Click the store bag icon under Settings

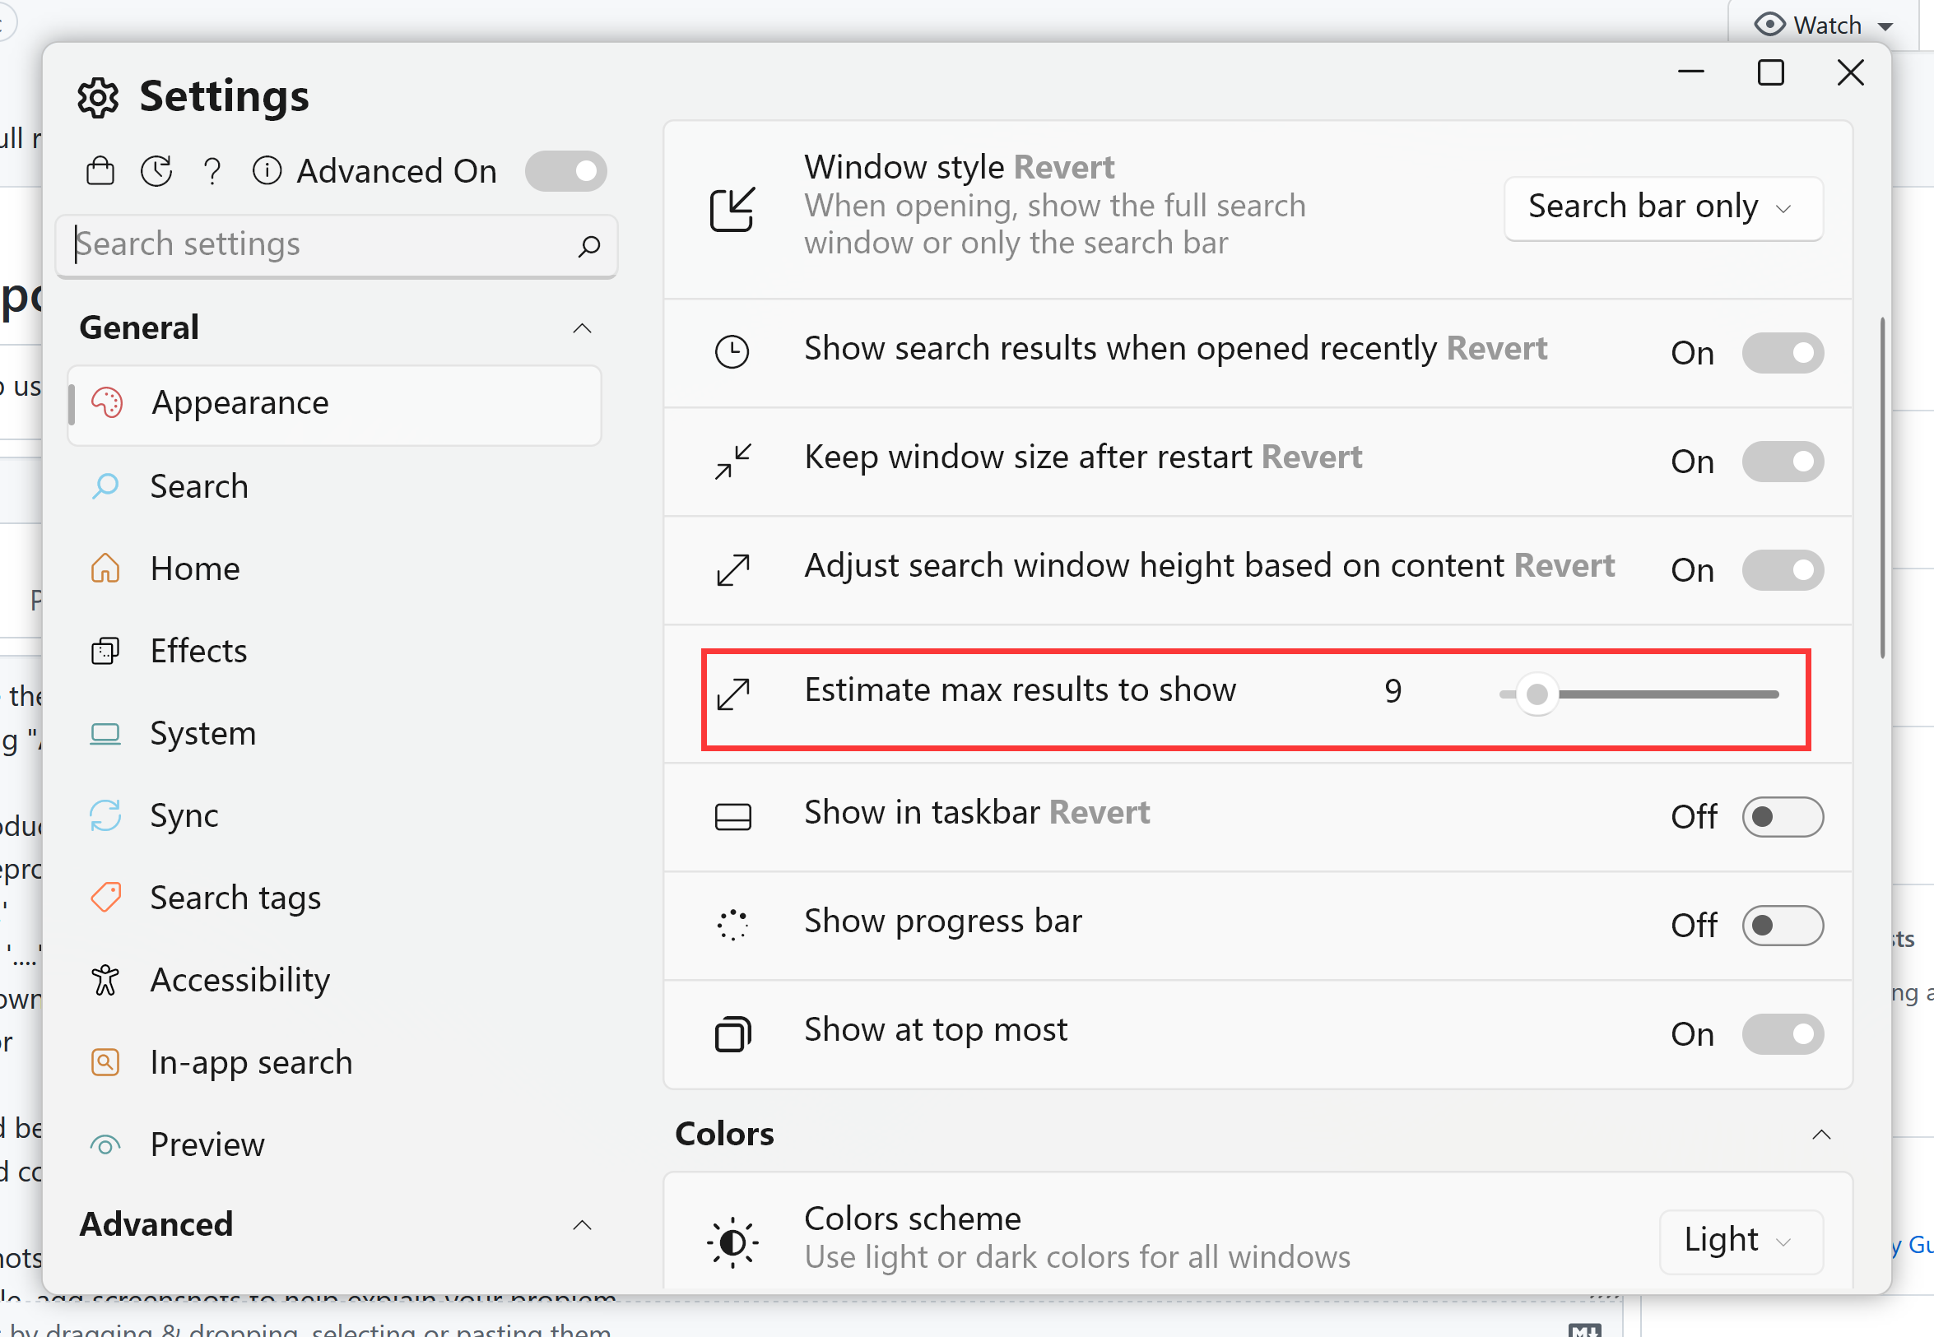pyautogui.click(x=100, y=171)
